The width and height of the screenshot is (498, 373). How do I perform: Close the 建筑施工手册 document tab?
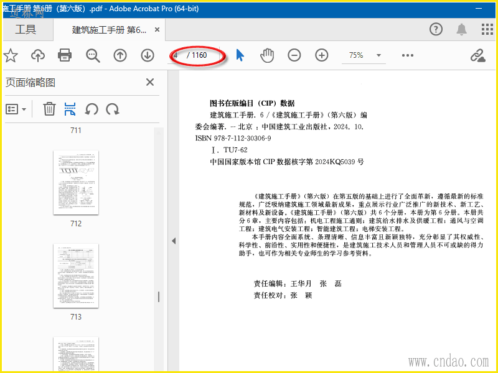point(157,29)
